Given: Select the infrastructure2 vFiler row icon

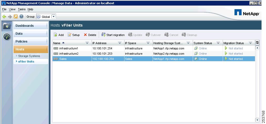Looking at the screenshot, I should 56,54.
